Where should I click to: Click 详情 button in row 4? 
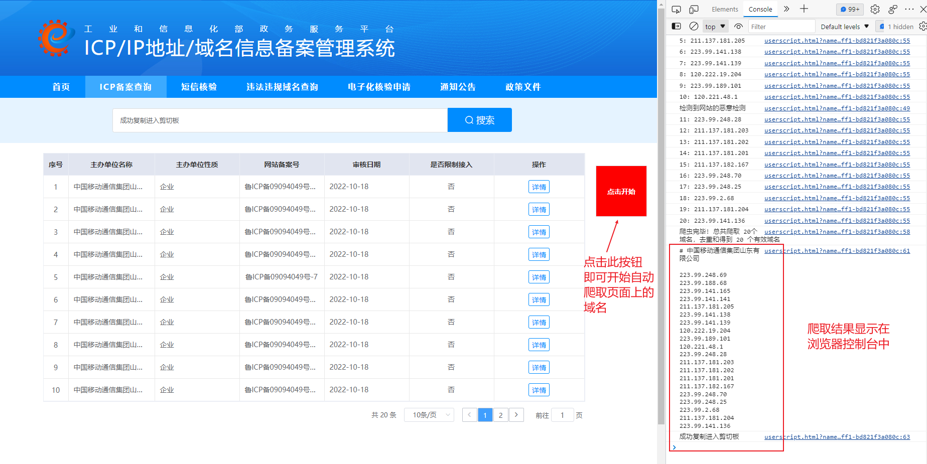(539, 254)
